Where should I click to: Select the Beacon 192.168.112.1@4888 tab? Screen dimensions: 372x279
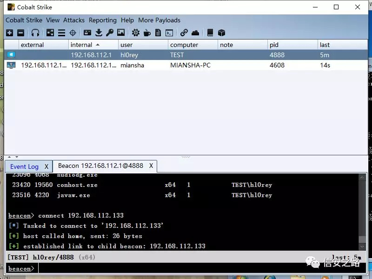[100, 166]
